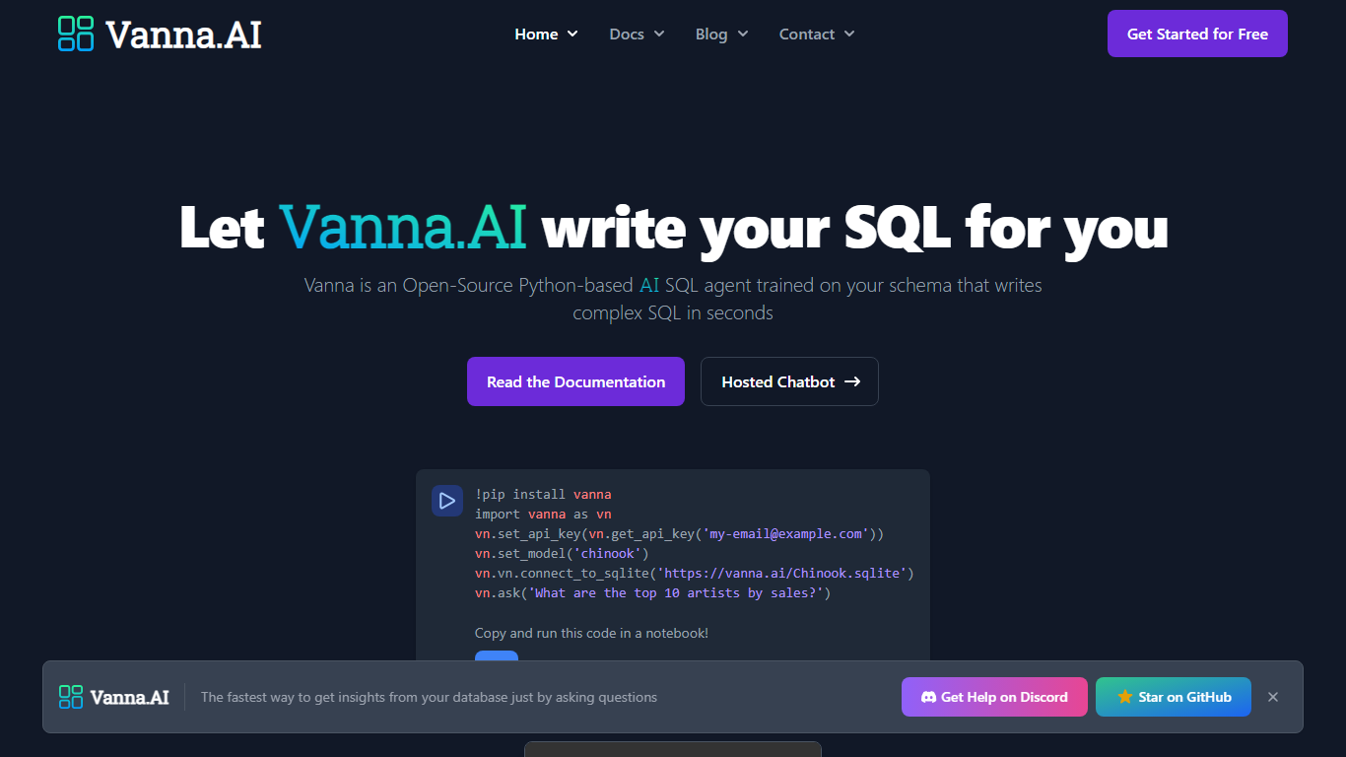Image resolution: width=1346 pixels, height=757 pixels.
Task: Click the star icon on the GitHub button
Action: (1124, 697)
